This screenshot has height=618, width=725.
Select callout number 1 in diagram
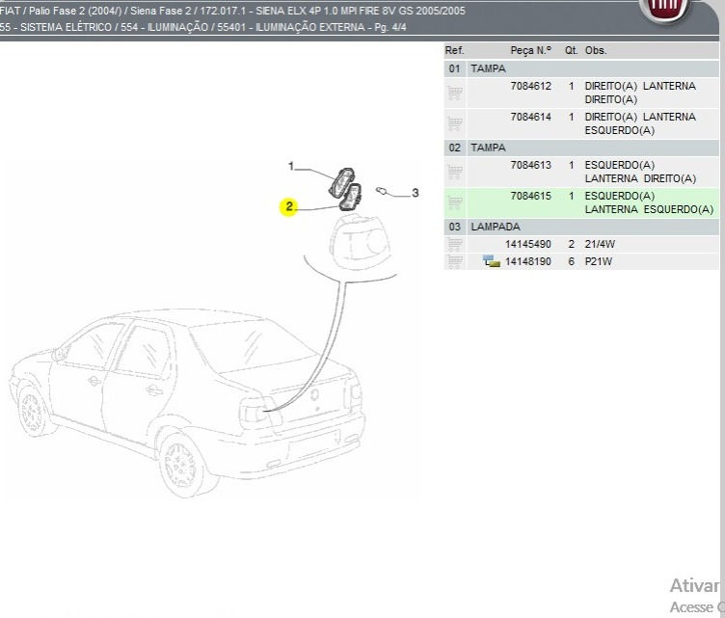pos(291,166)
